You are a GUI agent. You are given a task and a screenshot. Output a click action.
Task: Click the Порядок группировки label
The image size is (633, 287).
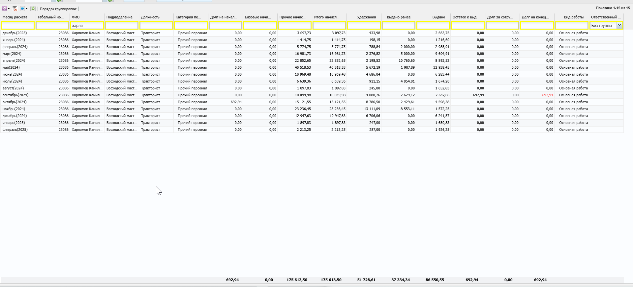click(58, 9)
